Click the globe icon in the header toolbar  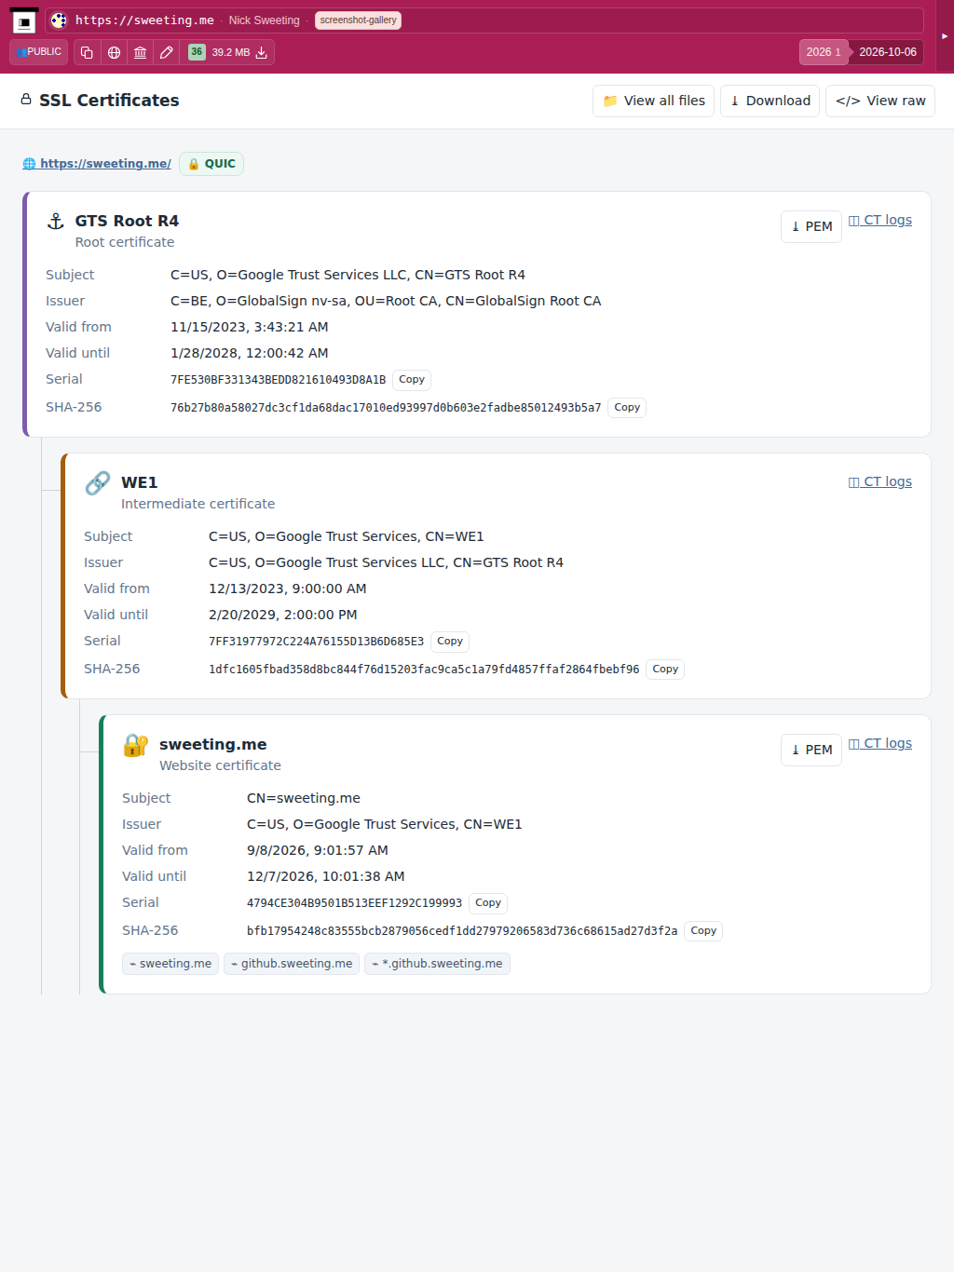[x=114, y=52]
